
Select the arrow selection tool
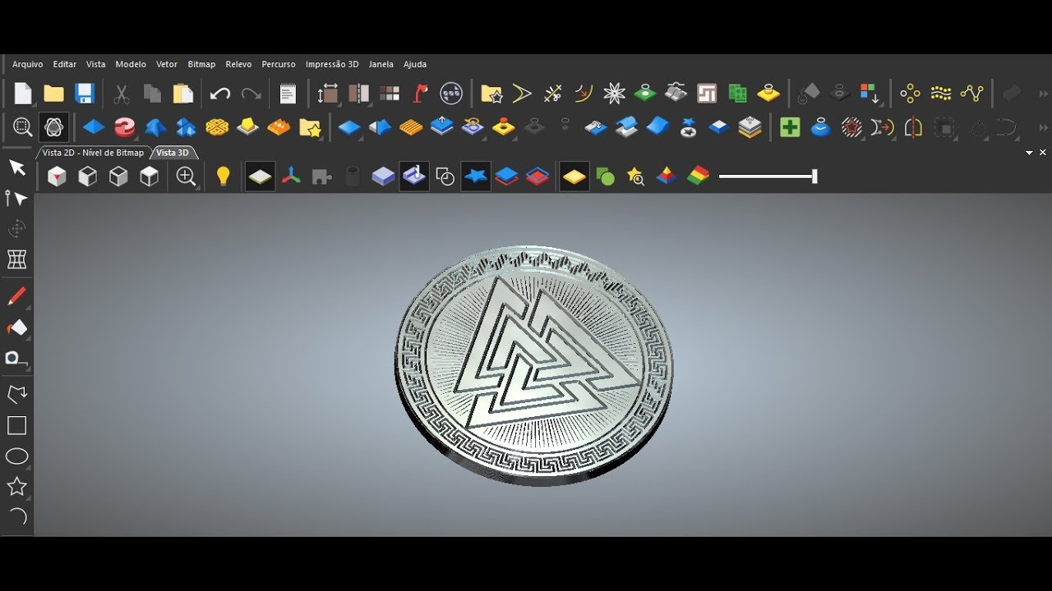pyautogui.click(x=16, y=167)
